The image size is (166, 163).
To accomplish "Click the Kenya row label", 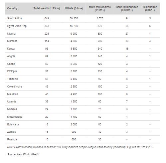I will coord(11,49).
